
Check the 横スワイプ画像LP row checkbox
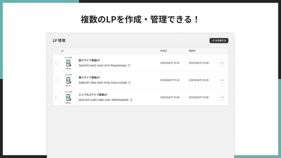point(57,80)
